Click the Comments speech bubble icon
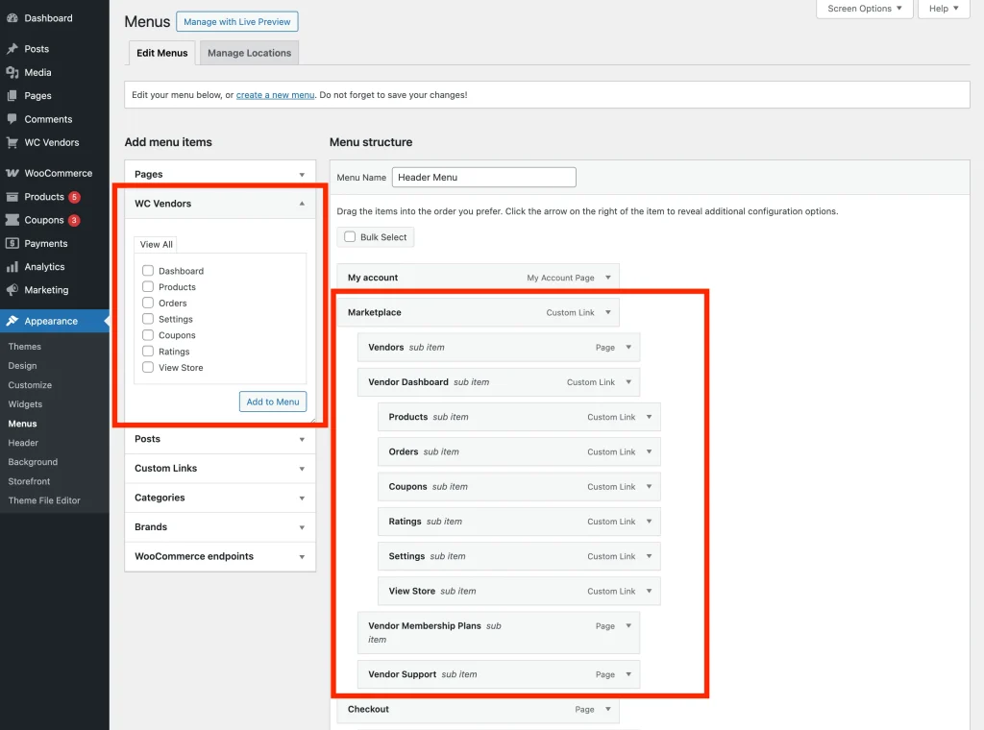This screenshot has width=984, height=730. click(12, 119)
